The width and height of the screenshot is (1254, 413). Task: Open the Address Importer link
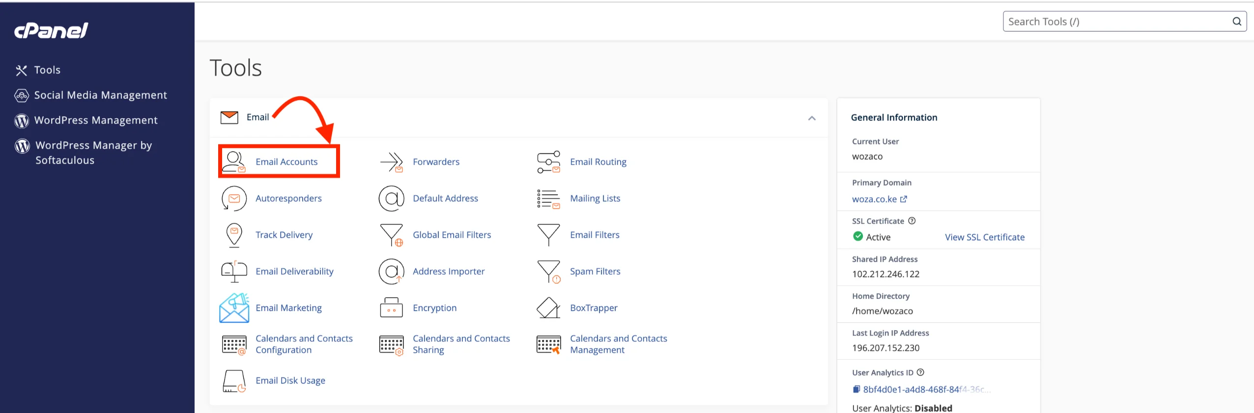coord(449,271)
